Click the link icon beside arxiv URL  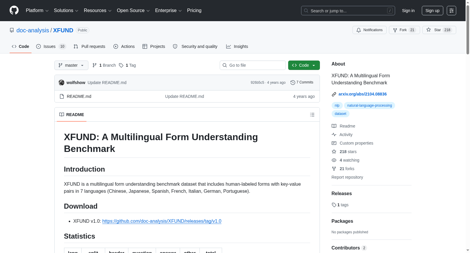click(334, 94)
